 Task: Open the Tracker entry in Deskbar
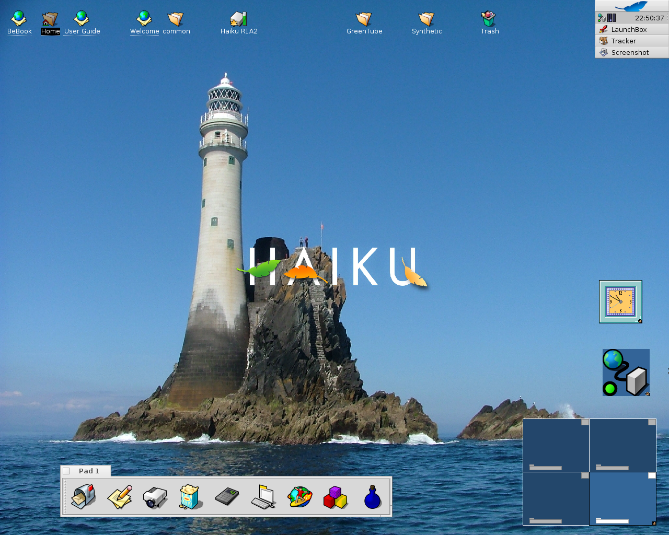632,41
